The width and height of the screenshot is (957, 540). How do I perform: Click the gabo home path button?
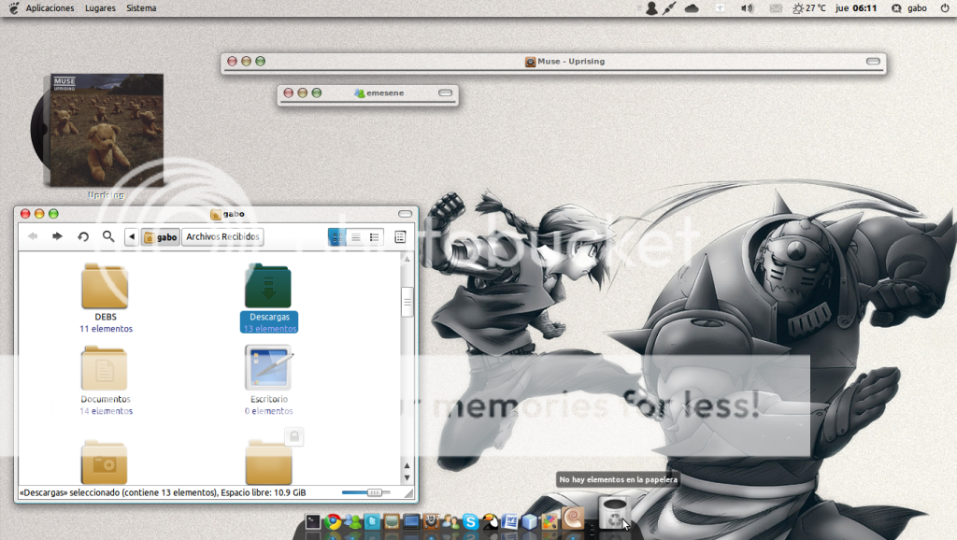[x=160, y=237]
